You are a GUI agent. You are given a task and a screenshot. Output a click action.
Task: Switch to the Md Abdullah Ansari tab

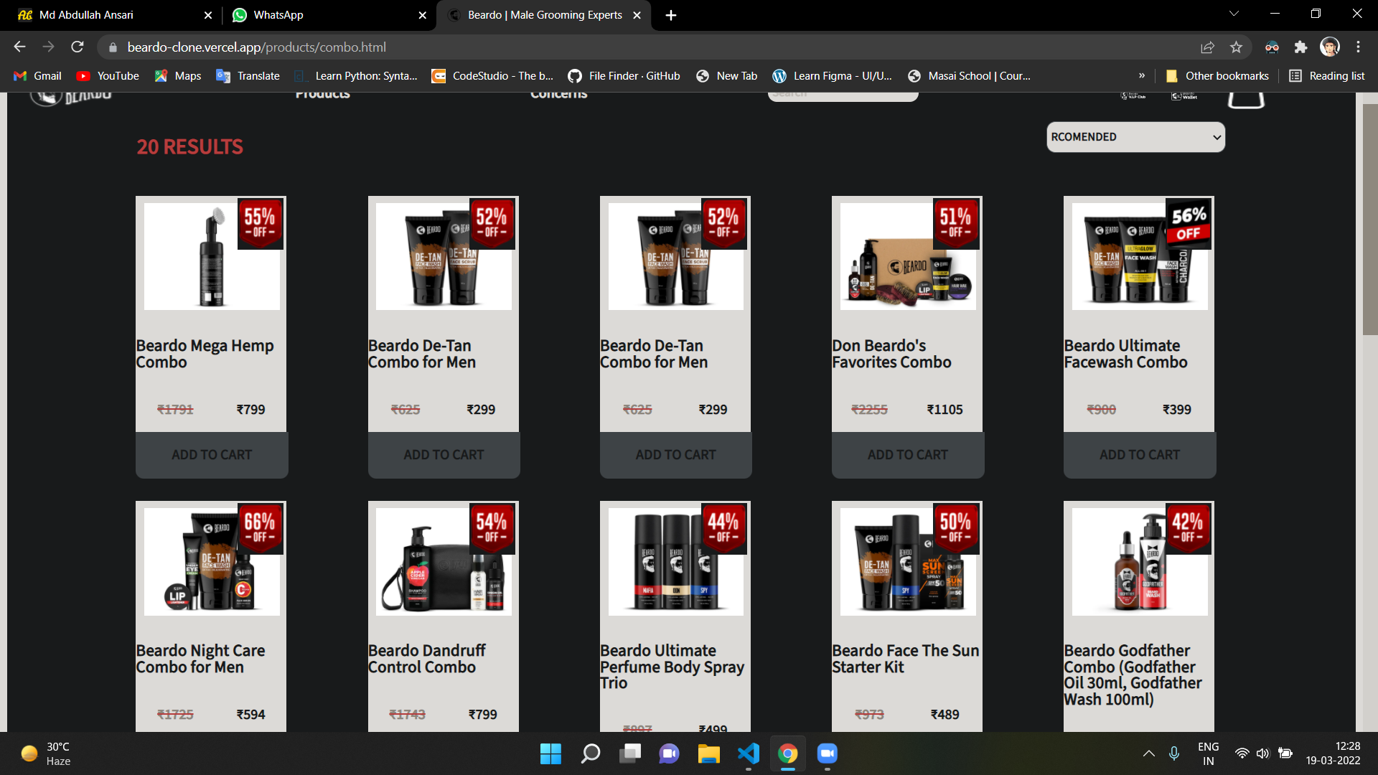click(x=112, y=15)
